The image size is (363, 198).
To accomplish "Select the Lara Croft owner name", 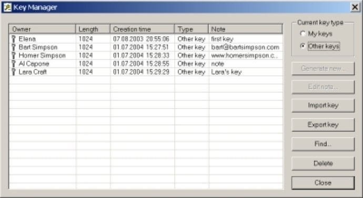I will point(33,72).
